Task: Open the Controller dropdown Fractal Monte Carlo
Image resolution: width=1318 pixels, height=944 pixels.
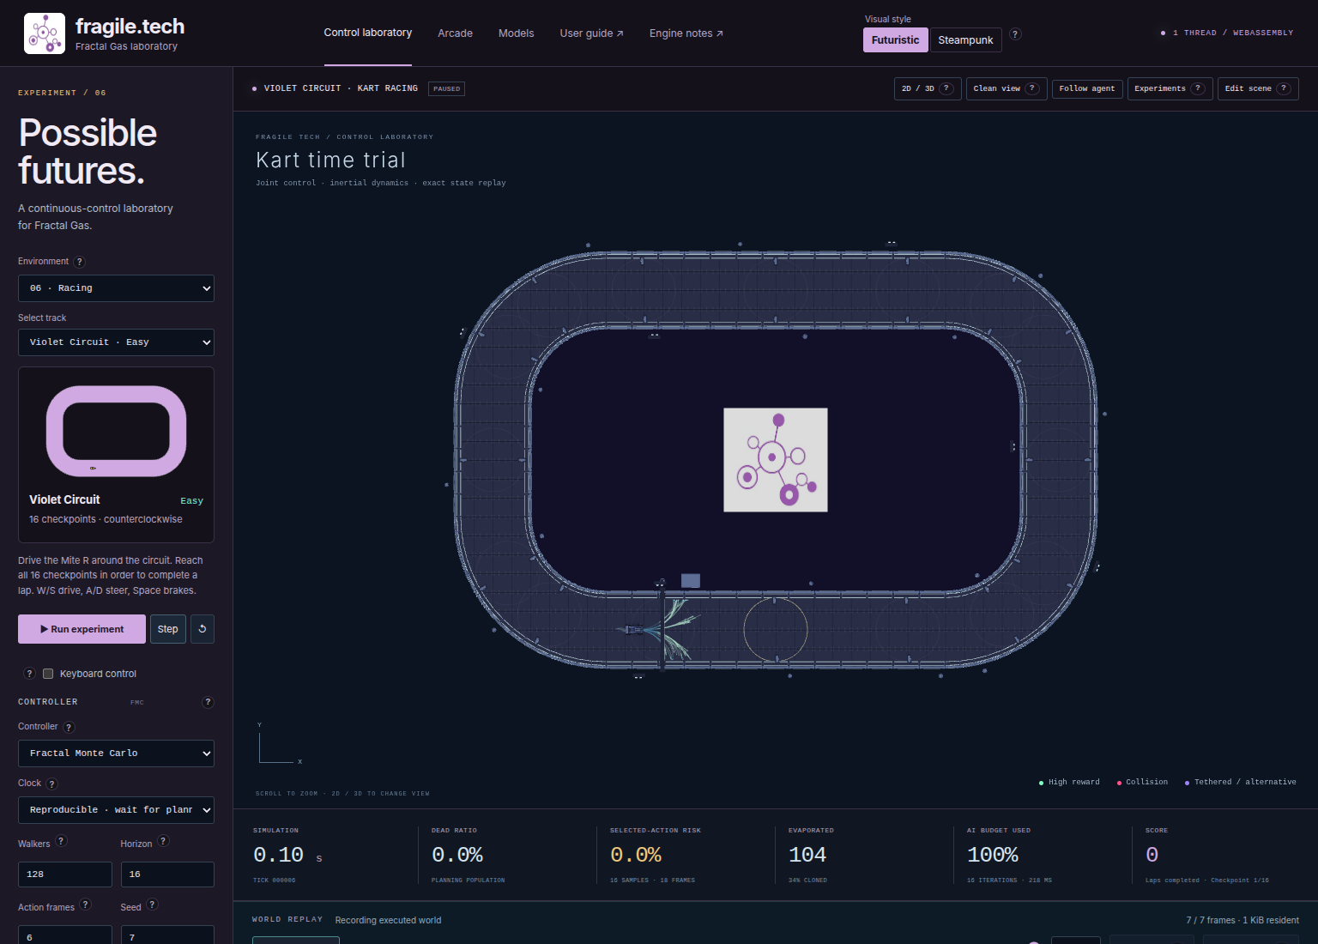Action: (x=116, y=753)
